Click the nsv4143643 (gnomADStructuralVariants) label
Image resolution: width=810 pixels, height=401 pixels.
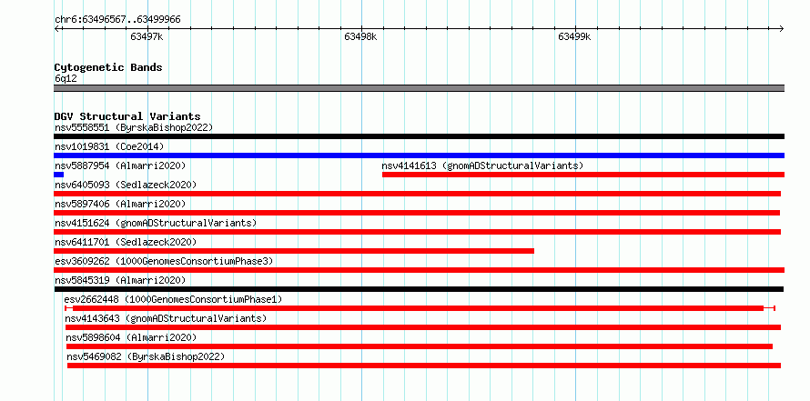point(166,318)
